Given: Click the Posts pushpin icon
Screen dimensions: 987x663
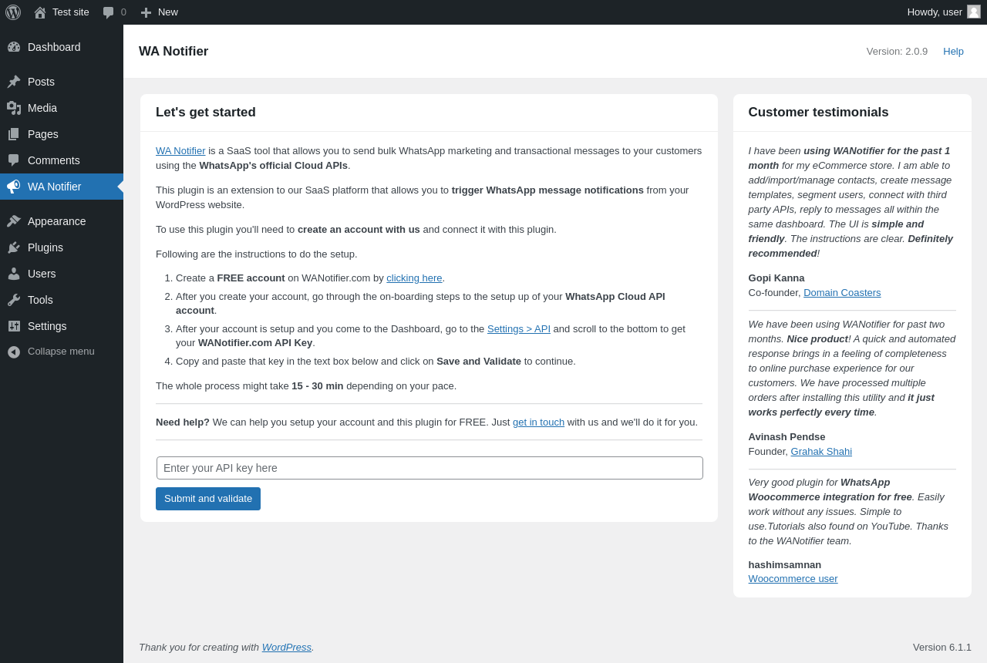Looking at the screenshot, I should [x=14, y=82].
